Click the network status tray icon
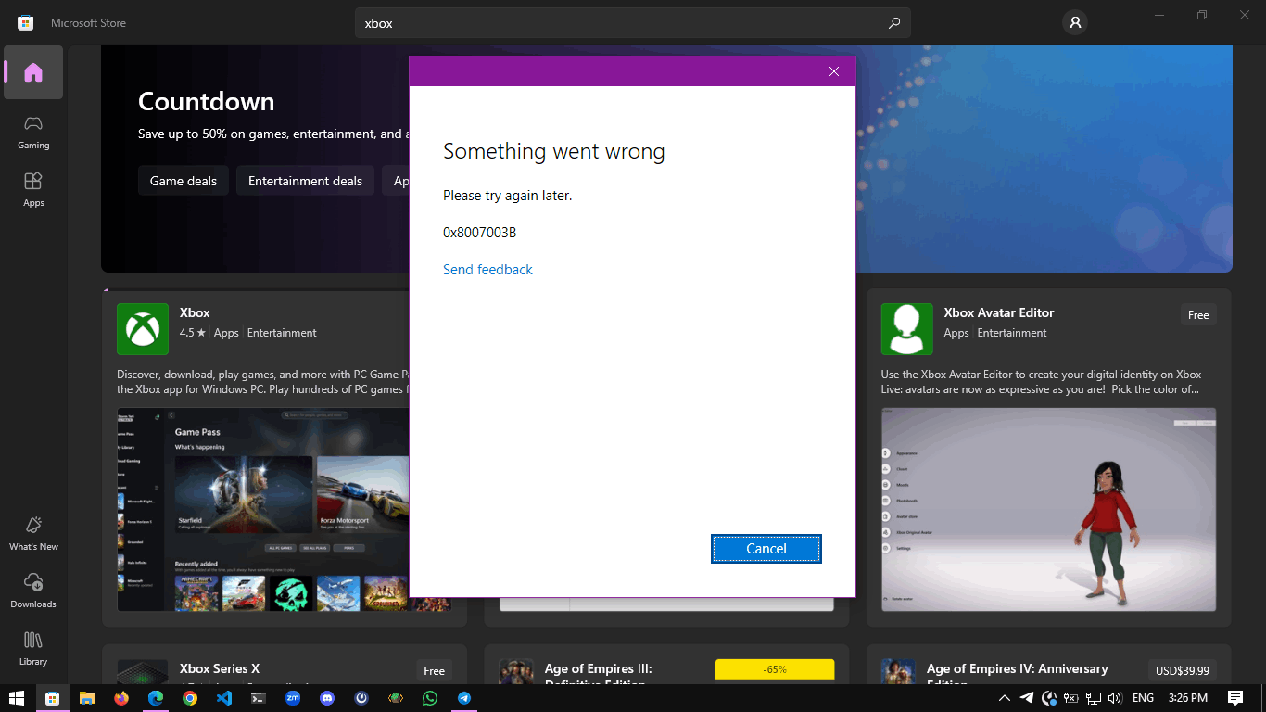The width and height of the screenshot is (1266, 712). pos(1094,698)
